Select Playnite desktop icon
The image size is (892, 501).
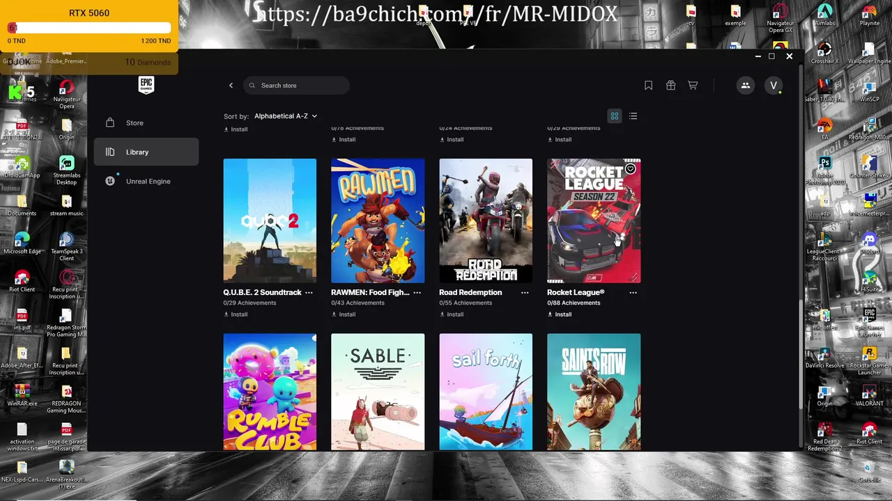point(869,15)
